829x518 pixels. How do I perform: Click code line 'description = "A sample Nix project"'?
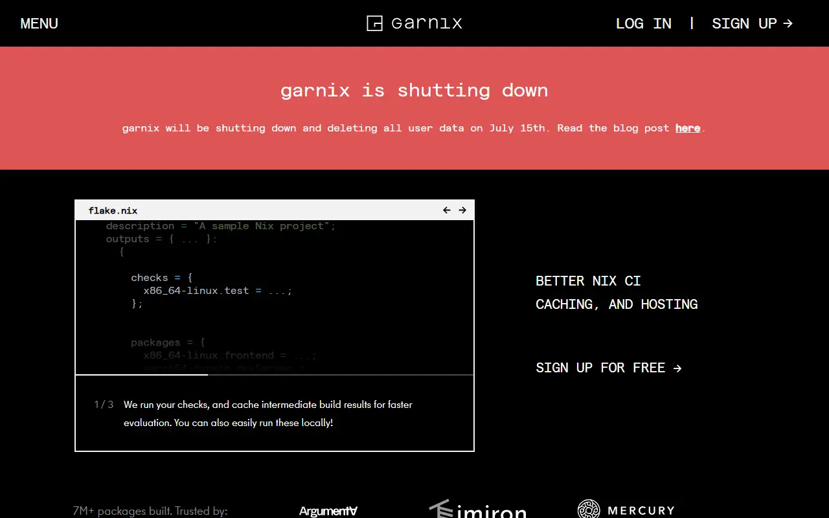(x=221, y=226)
